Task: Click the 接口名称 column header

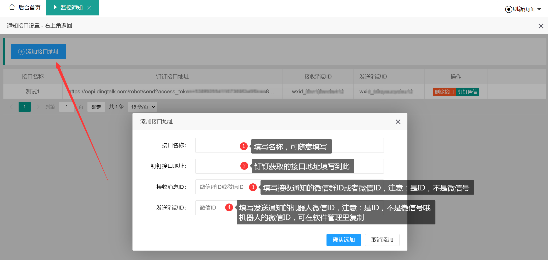Action: pyautogui.click(x=33, y=77)
